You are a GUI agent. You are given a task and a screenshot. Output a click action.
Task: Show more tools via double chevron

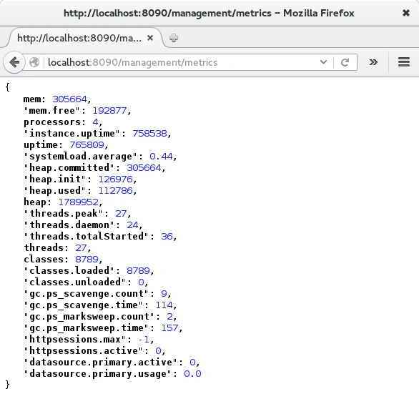coord(373,62)
